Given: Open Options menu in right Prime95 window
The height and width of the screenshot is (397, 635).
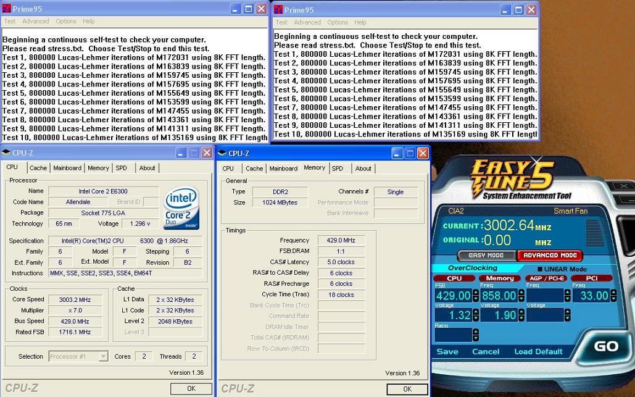Looking at the screenshot, I should pyautogui.click(x=338, y=22).
